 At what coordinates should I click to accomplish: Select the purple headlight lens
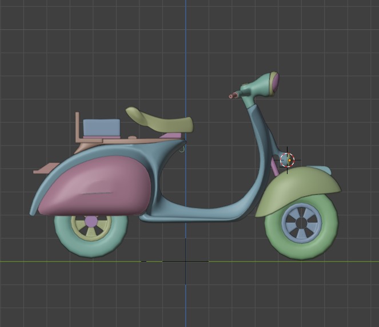tap(276, 82)
